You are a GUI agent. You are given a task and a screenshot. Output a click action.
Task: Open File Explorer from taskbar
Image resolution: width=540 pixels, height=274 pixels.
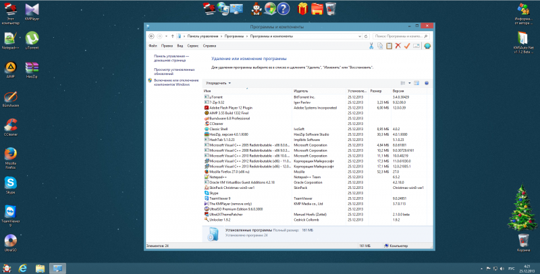(x=40, y=269)
